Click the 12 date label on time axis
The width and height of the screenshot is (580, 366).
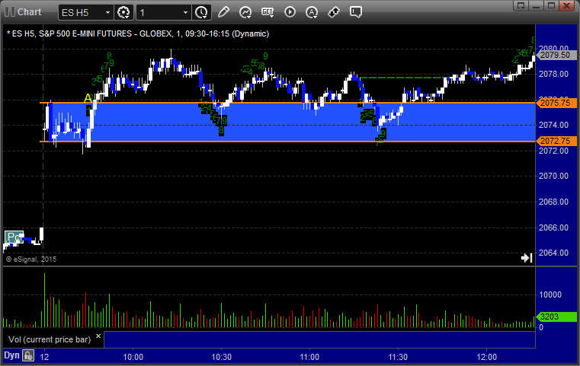pyautogui.click(x=44, y=357)
